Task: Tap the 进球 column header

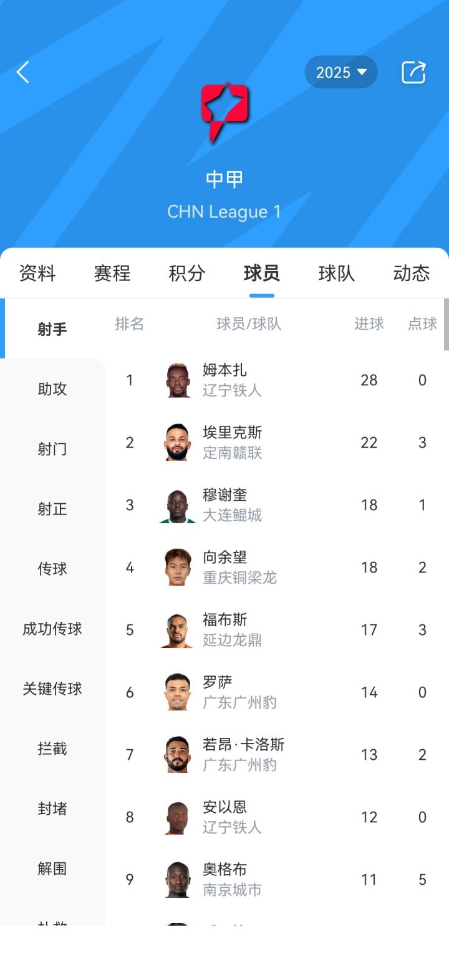Action: point(369,324)
